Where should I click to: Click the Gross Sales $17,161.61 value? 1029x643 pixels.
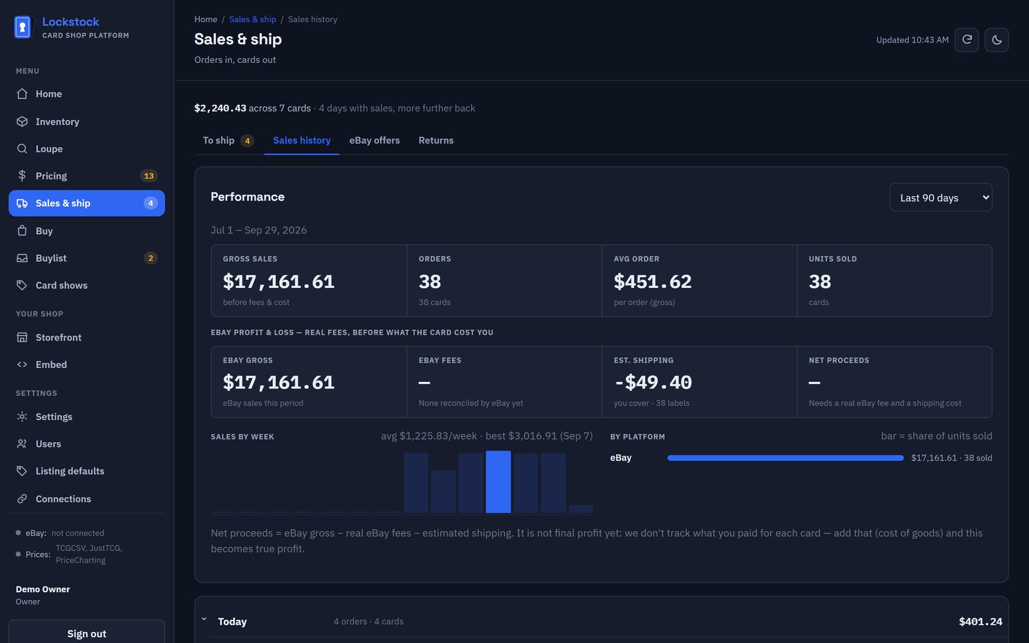(278, 282)
